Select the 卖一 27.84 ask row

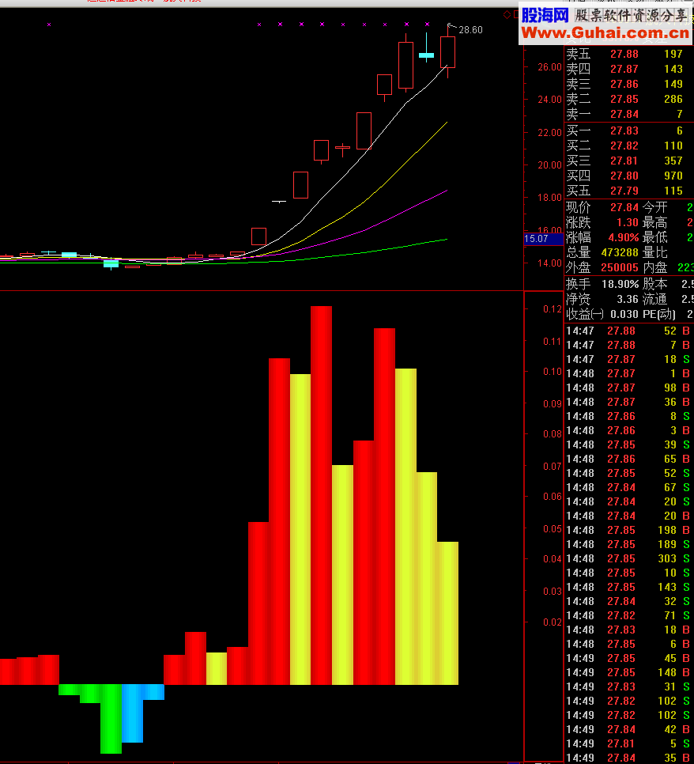(x=628, y=114)
